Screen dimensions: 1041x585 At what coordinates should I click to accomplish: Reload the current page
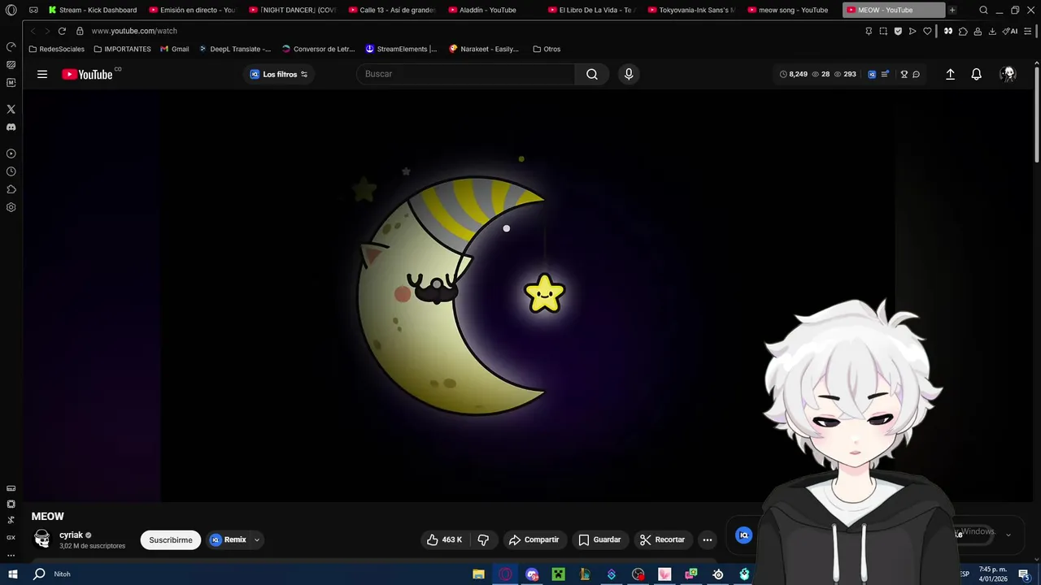click(62, 31)
